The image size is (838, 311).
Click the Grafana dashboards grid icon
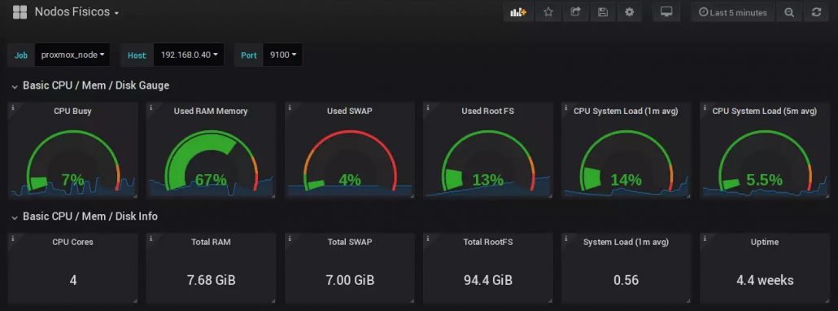pyautogui.click(x=20, y=12)
